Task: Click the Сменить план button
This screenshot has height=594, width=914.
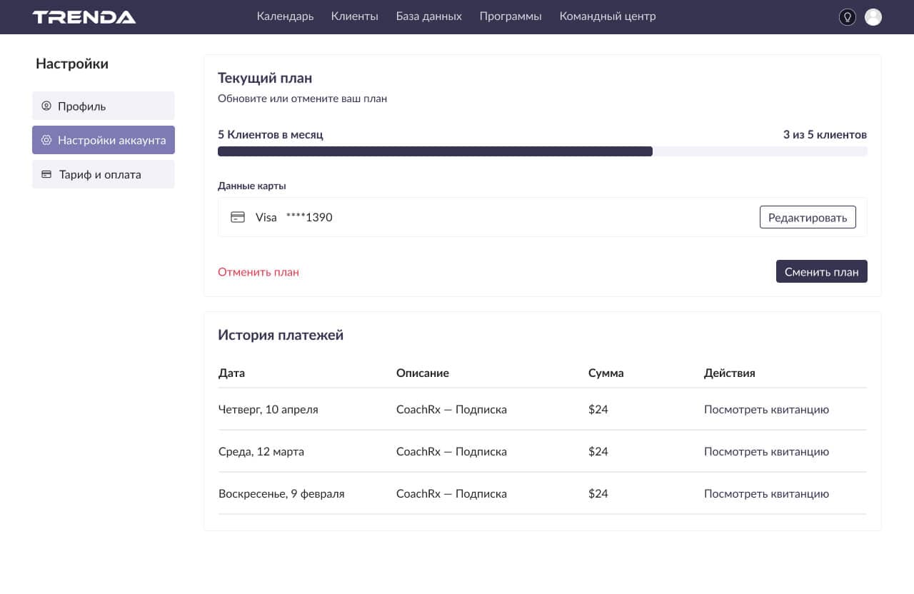Action: pos(821,271)
